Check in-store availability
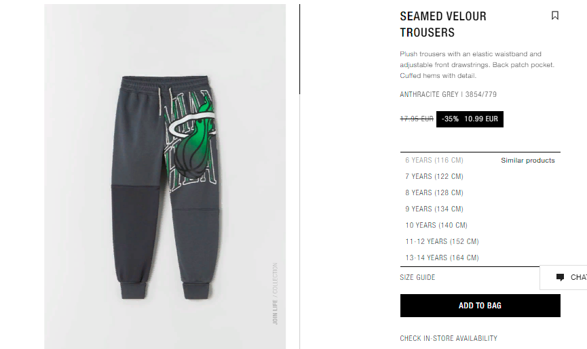 [449, 338]
